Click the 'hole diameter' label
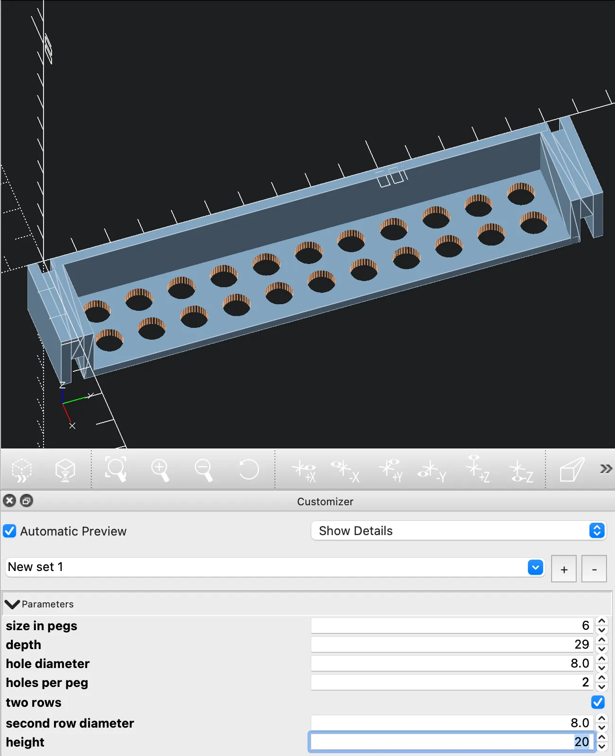Screen dimensions: 615x756 pos(48,664)
